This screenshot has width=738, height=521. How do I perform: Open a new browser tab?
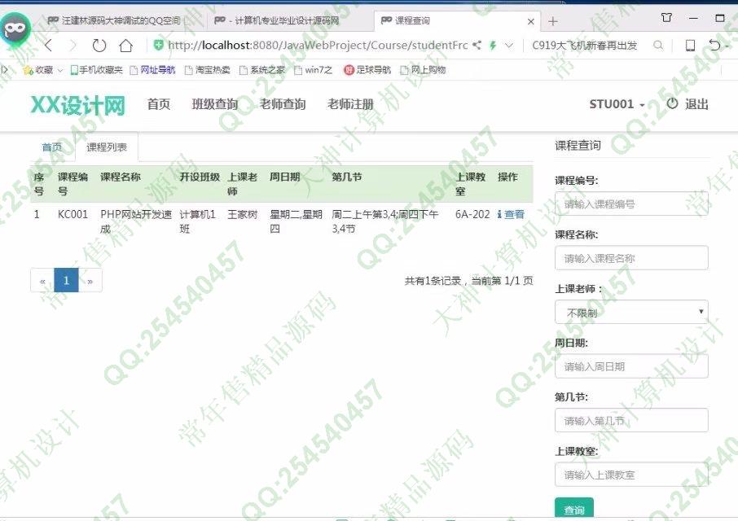point(552,21)
